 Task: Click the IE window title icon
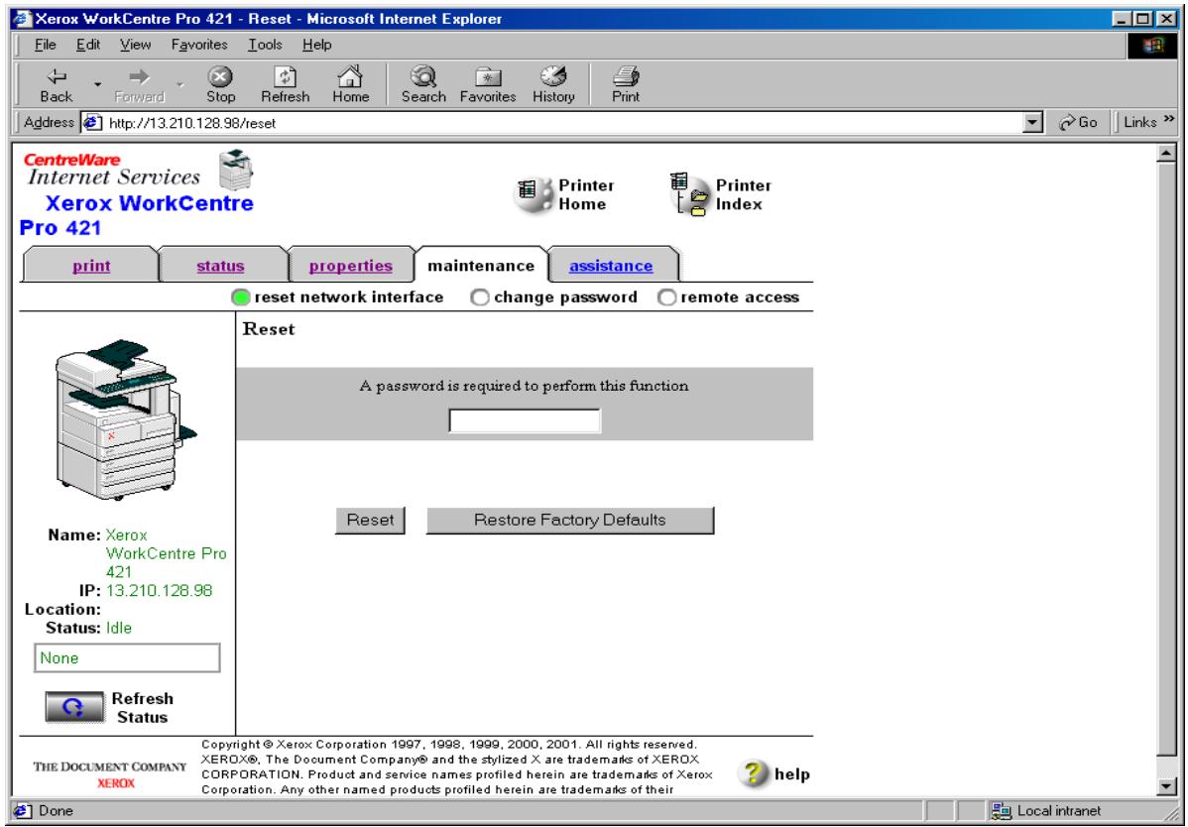(x=23, y=18)
